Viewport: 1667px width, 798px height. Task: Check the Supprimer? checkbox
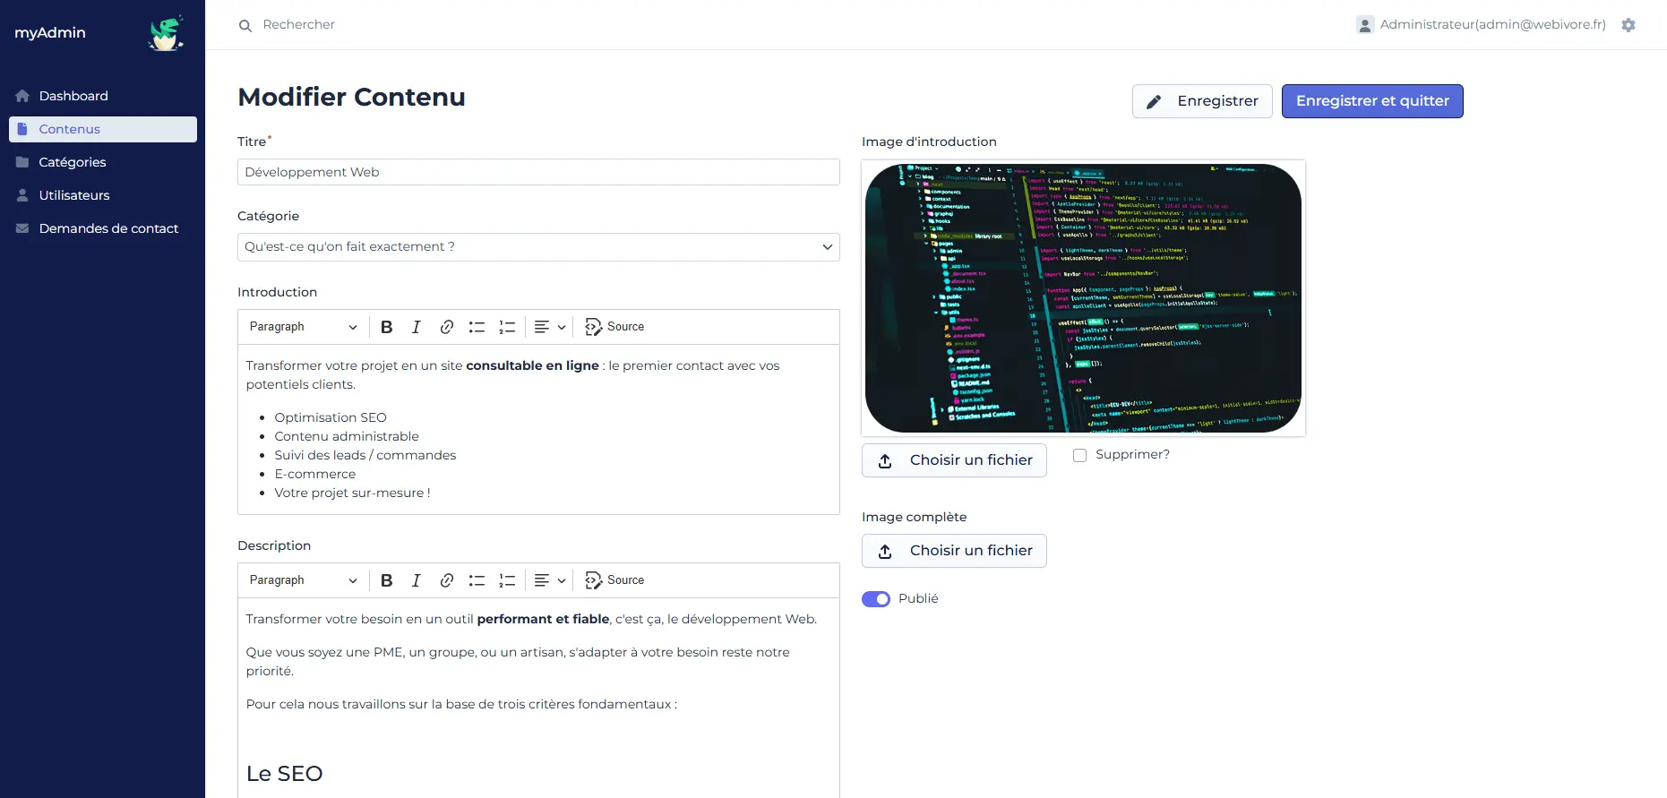(x=1080, y=455)
